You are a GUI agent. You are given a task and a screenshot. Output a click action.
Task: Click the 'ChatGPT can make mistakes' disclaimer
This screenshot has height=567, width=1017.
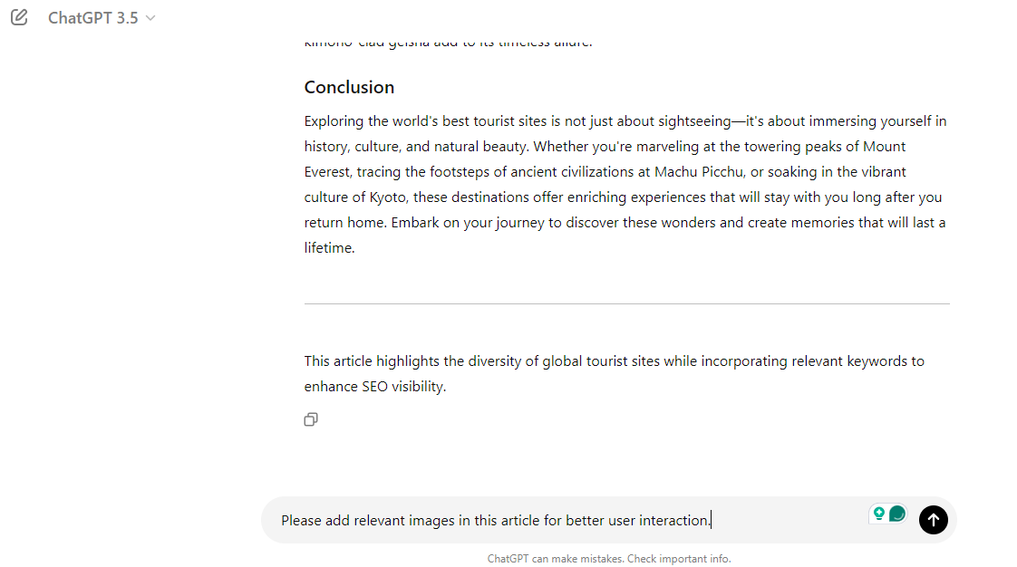pos(556,559)
